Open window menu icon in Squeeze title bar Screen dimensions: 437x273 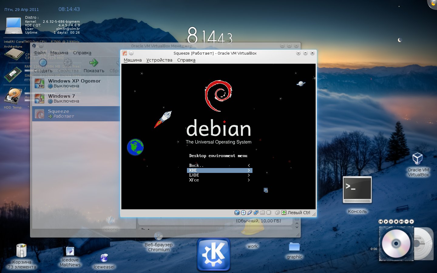click(x=124, y=53)
